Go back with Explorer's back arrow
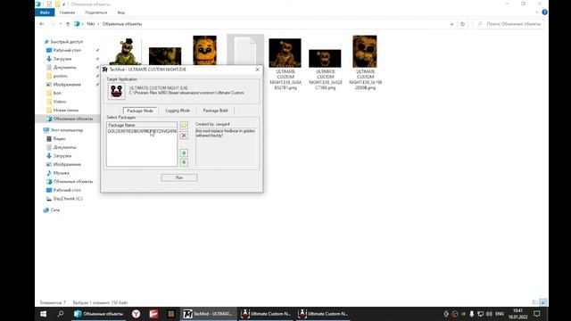 tap(42, 24)
